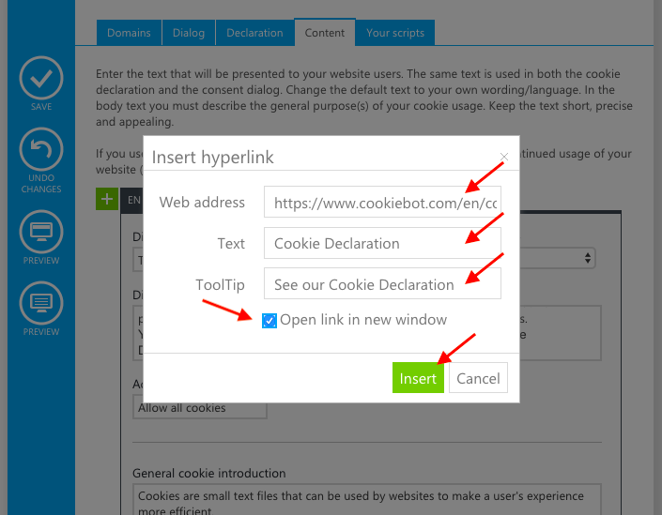The height and width of the screenshot is (515, 662).
Task: Open the second Preview icon with text lines
Action: point(41,303)
